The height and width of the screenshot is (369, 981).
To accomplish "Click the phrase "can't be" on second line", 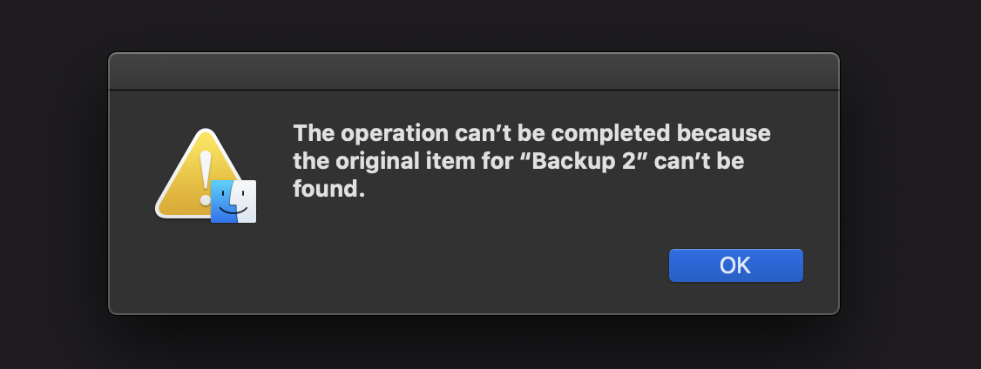I will pyautogui.click(x=702, y=161).
